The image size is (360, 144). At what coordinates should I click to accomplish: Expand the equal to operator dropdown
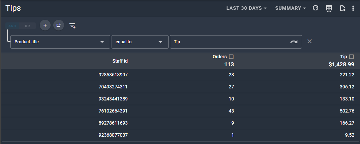point(140,42)
